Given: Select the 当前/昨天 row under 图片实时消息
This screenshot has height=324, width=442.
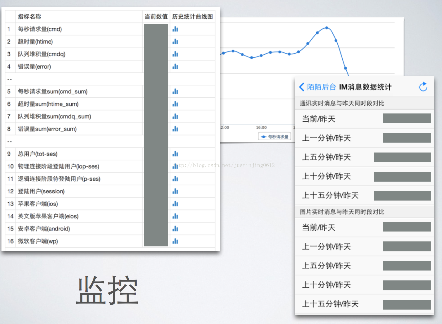Looking at the screenshot, I should point(365,228).
